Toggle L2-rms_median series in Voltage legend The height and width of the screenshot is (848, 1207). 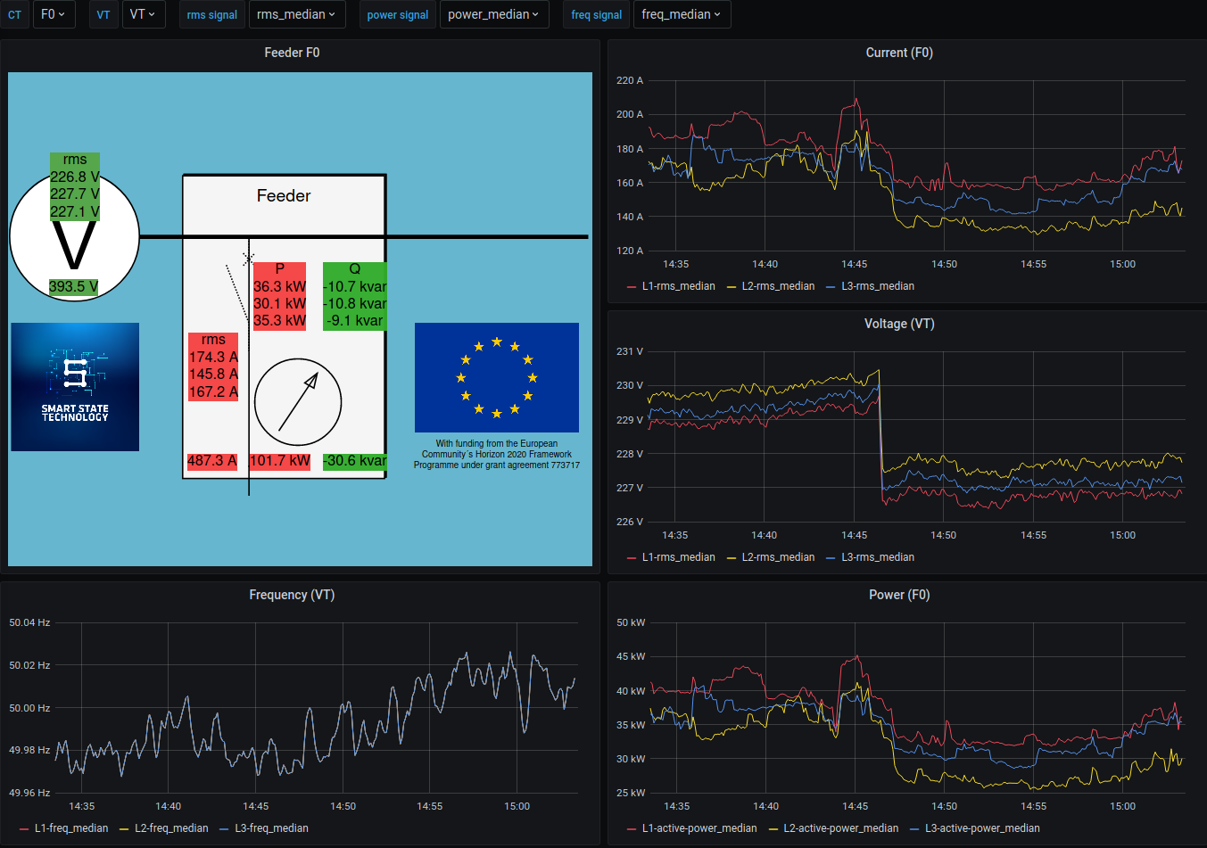coord(778,557)
